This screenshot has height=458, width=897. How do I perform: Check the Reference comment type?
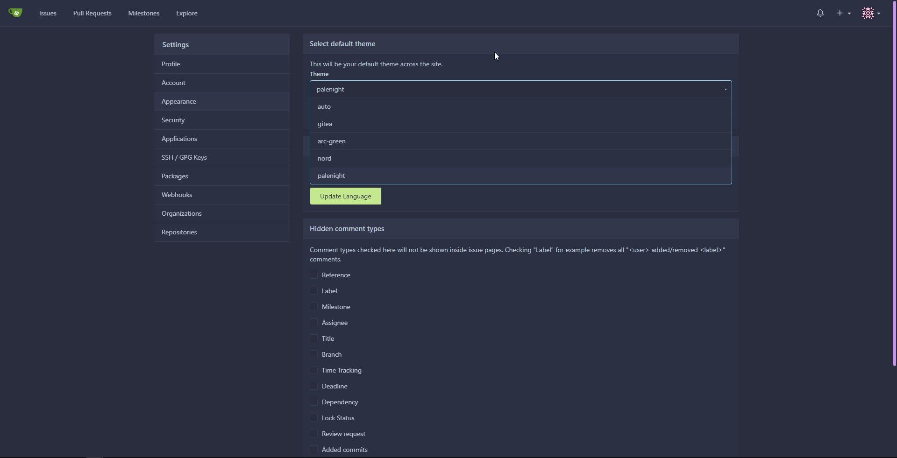pyautogui.click(x=313, y=275)
